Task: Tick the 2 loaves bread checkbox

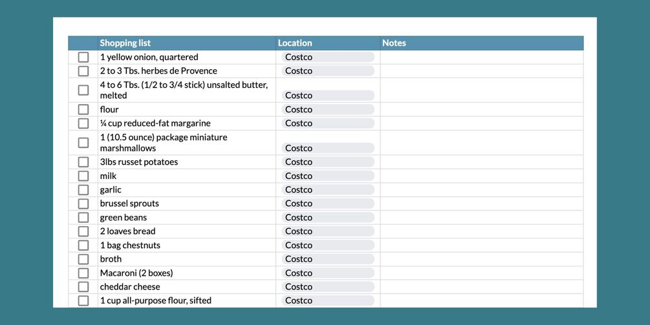Action: point(83,231)
